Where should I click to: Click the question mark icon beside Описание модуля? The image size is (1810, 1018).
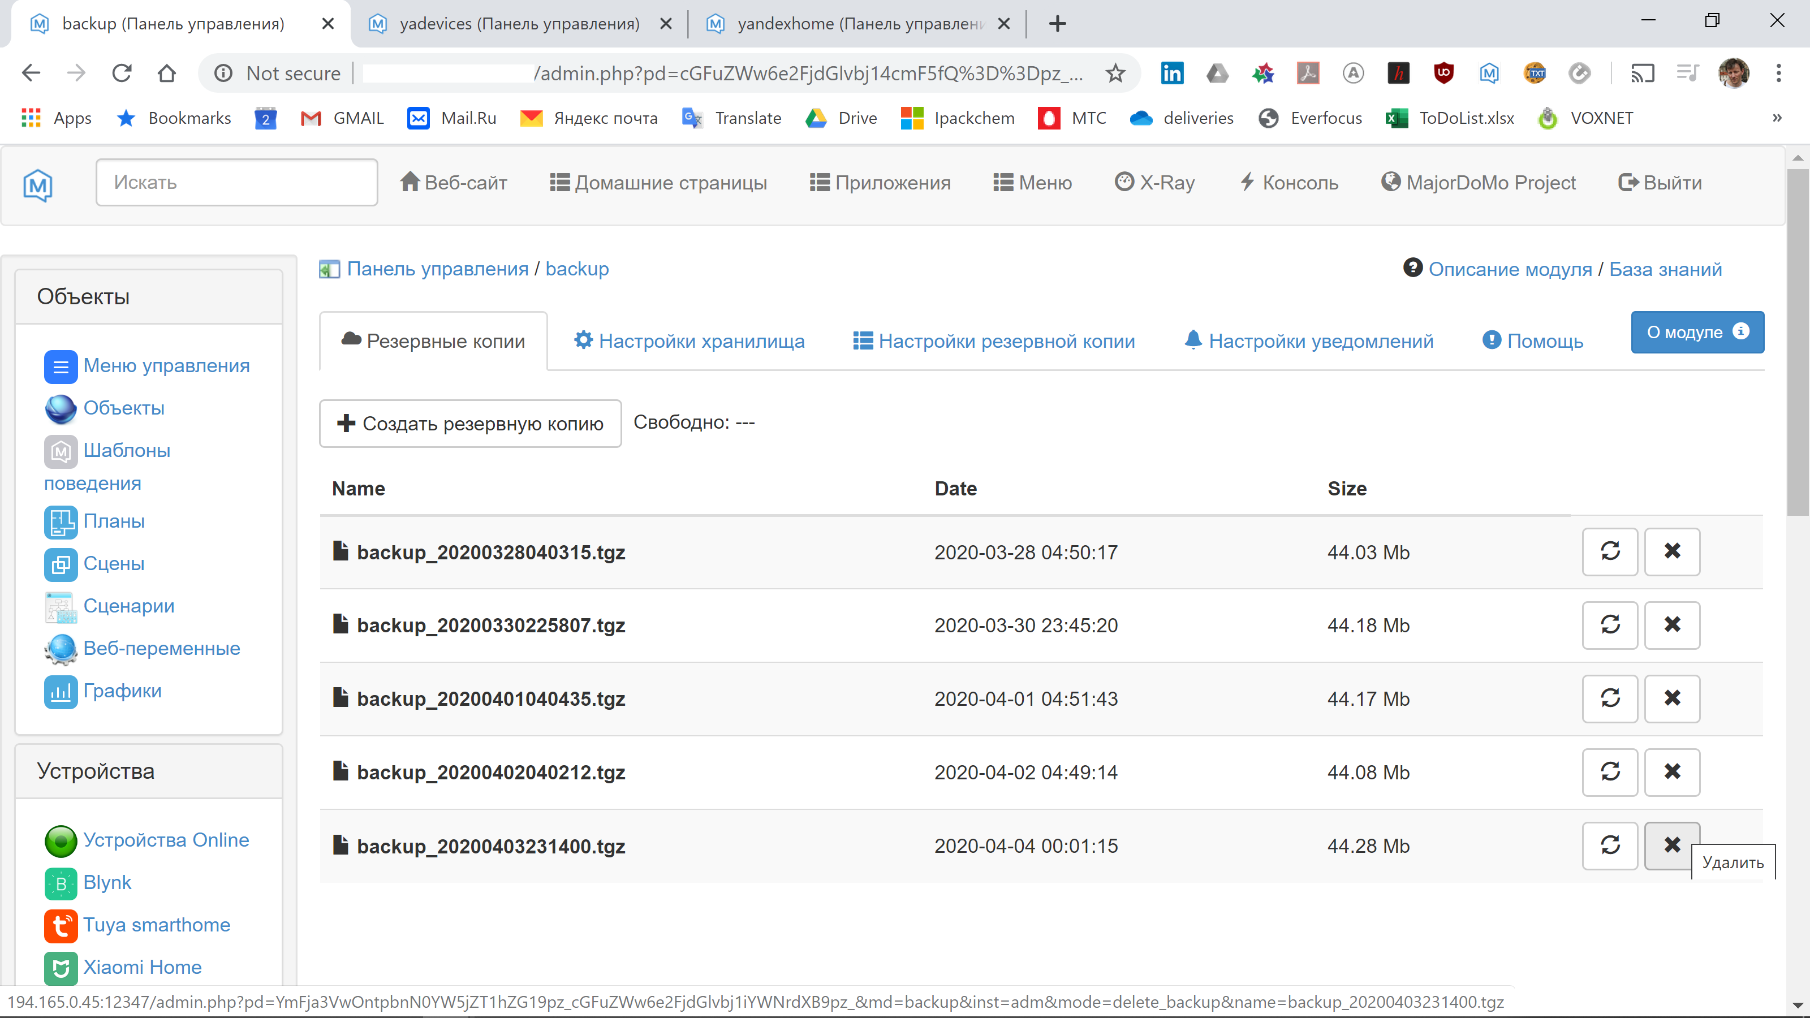[1412, 268]
